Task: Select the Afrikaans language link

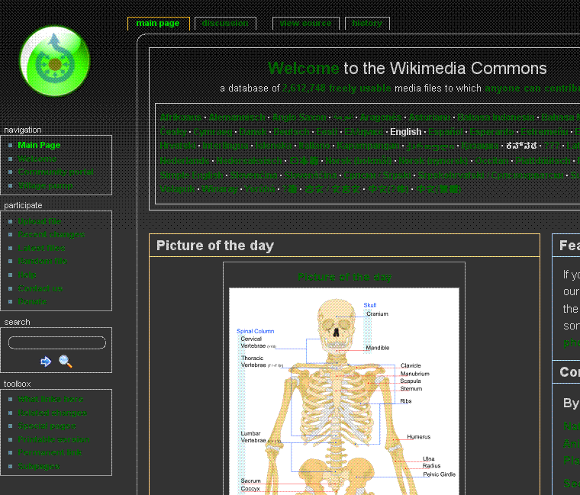Action: [x=181, y=117]
